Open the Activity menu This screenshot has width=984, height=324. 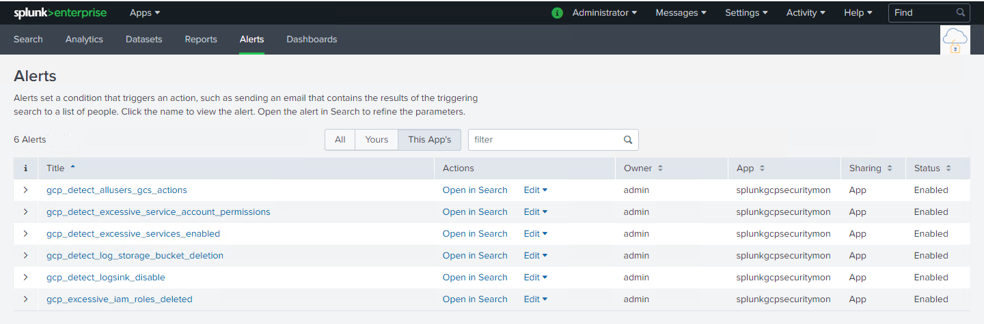806,13
